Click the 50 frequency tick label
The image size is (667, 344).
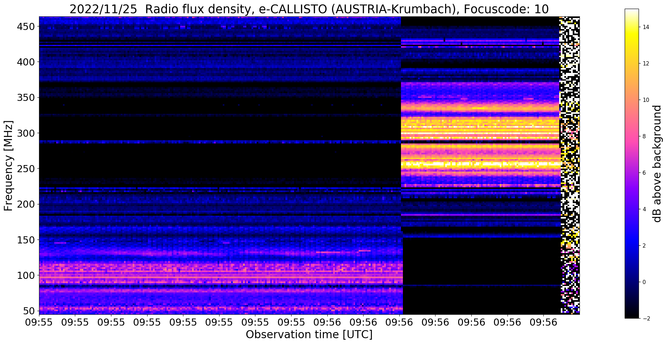(x=29, y=311)
